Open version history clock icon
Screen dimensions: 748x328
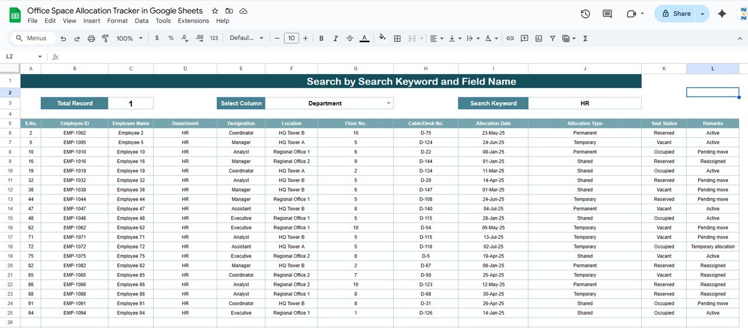coord(585,14)
